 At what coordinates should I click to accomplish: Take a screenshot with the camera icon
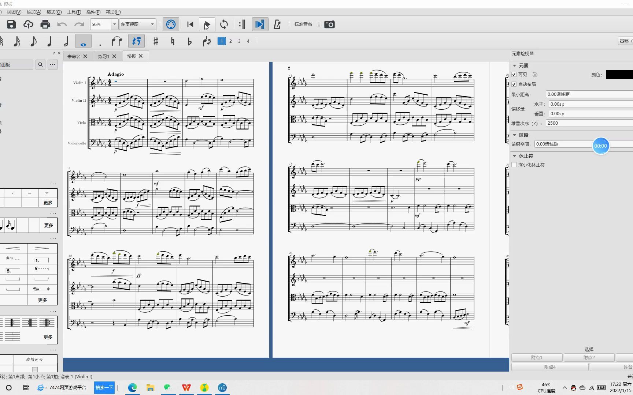pos(329,25)
